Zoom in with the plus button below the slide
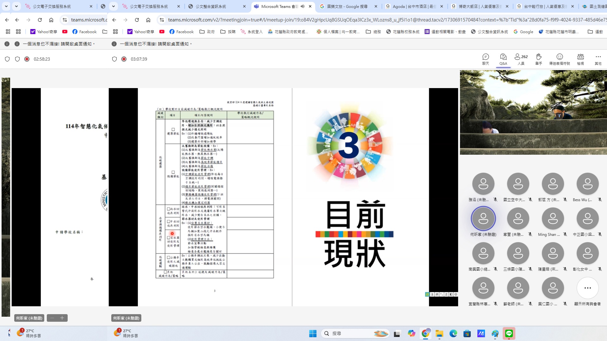This screenshot has height=341, width=607. point(62,318)
